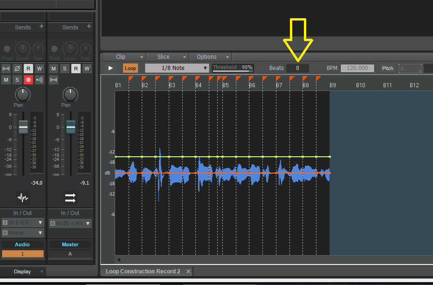
Task: Toggle the send Post button on Audio strip
Action: (7, 49)
